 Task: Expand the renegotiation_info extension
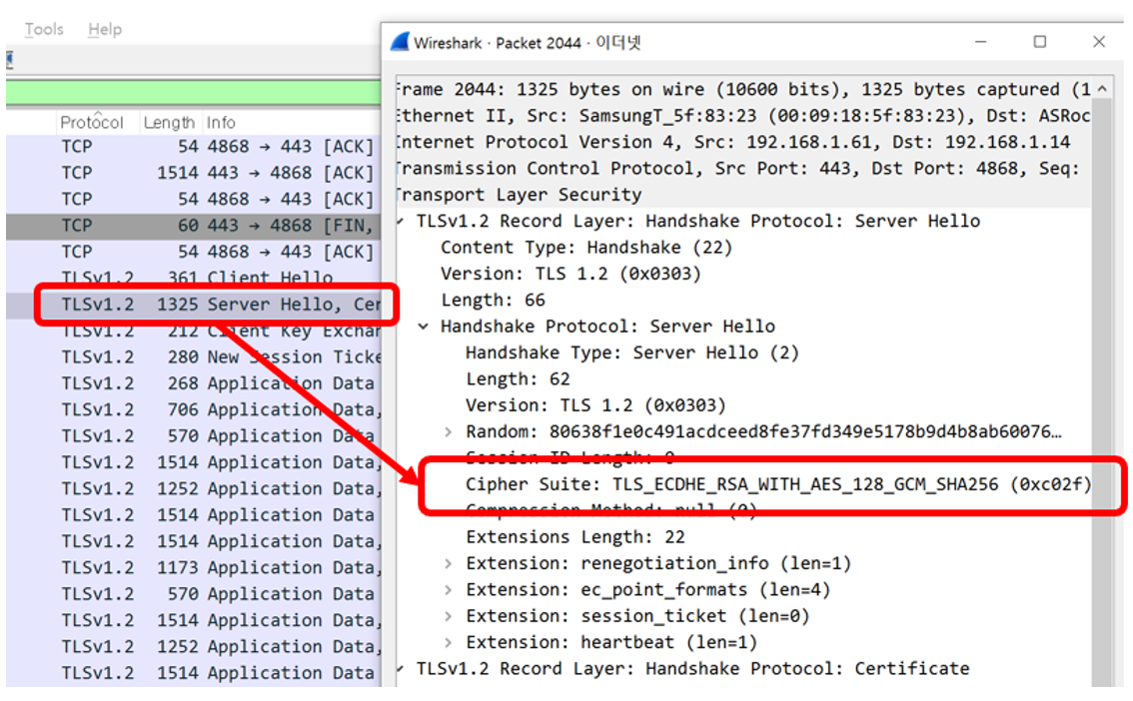(x=449, y=563)
